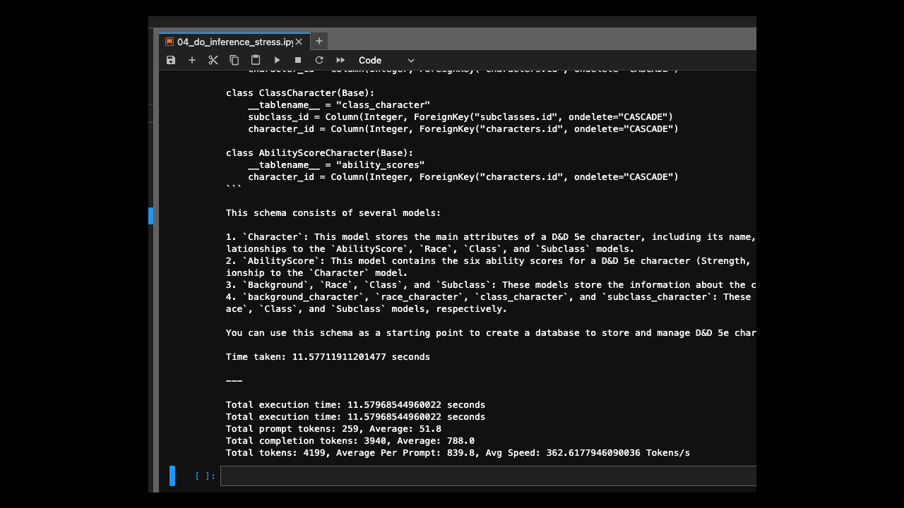
Task: Click the 'You can use this schema' sentence
Action: coord(491,333)
